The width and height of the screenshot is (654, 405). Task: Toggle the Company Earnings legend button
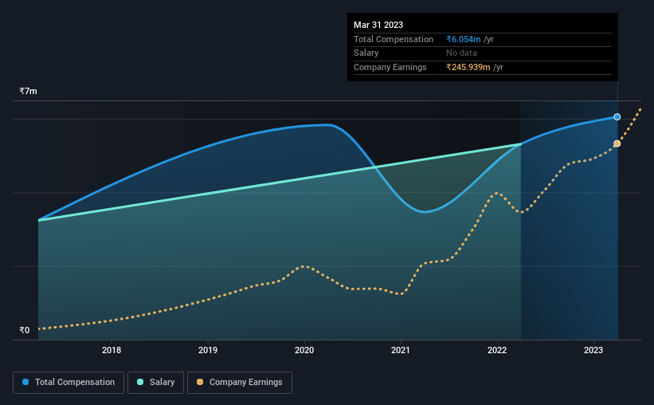click(x=240, y=383)
